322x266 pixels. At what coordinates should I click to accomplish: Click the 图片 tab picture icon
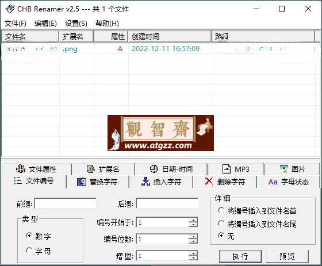(284, 169)
